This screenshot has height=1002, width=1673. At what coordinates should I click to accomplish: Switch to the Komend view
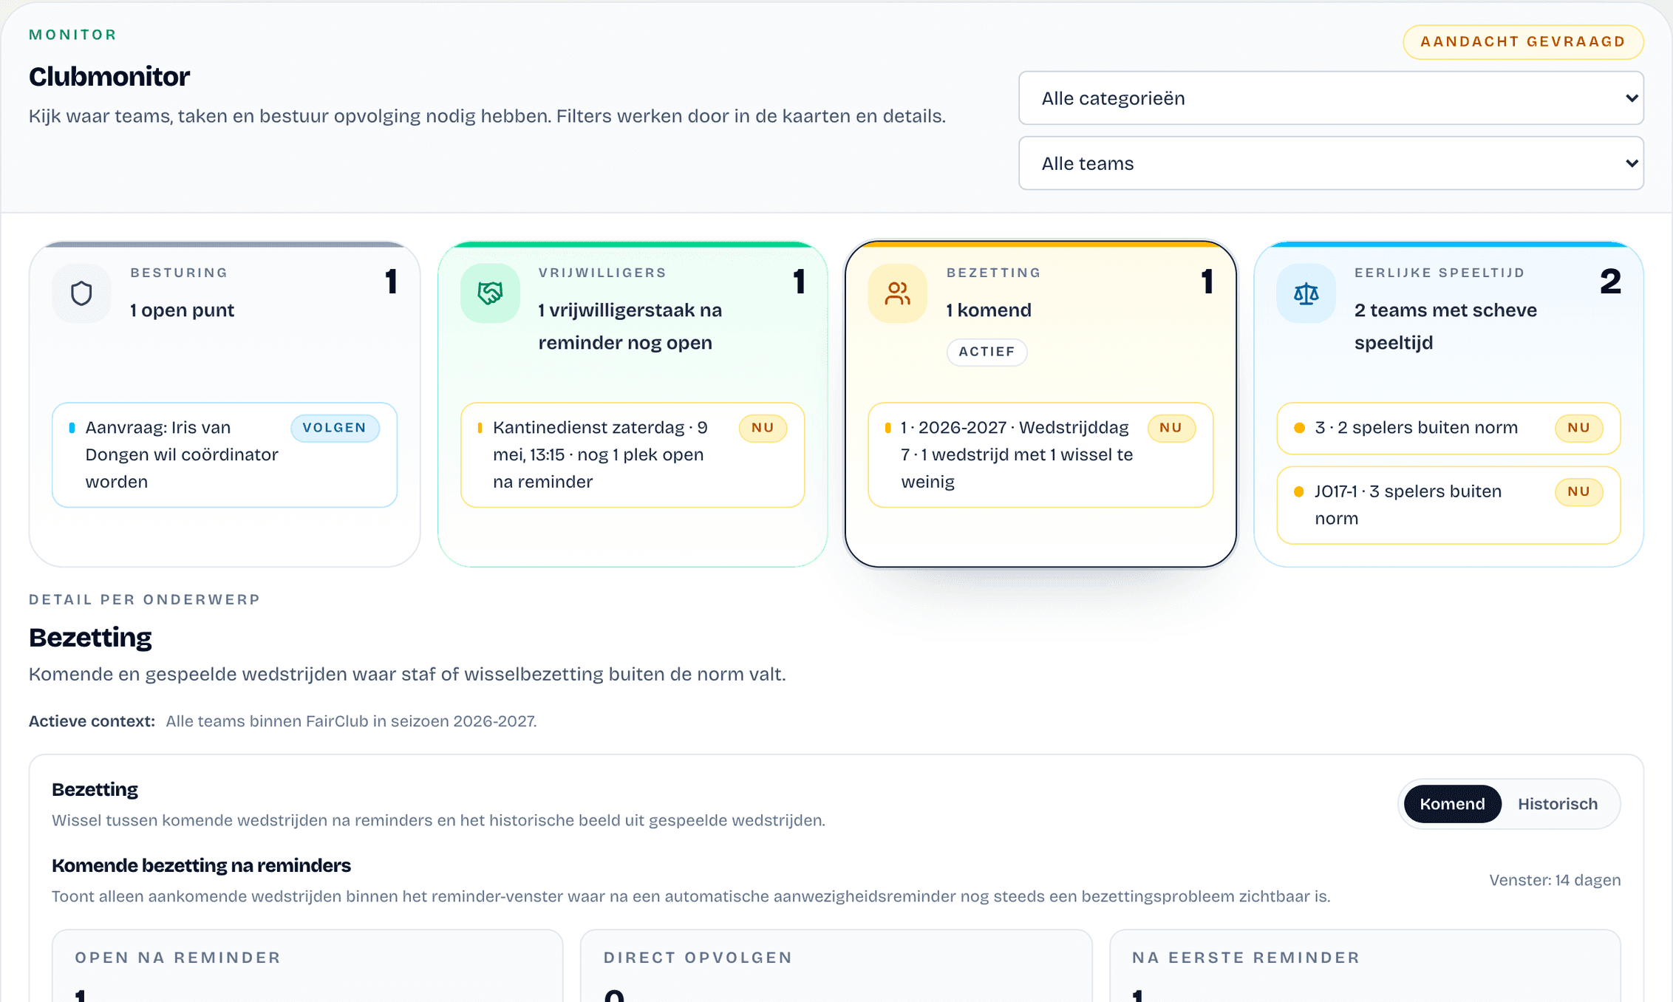tap(1452, 804)
